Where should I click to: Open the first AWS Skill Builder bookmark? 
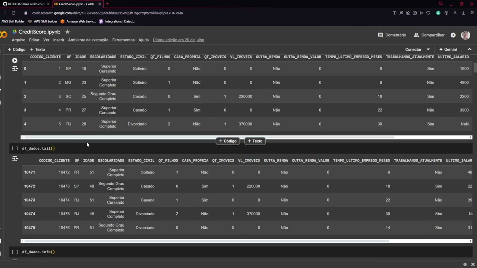(13, 22)
